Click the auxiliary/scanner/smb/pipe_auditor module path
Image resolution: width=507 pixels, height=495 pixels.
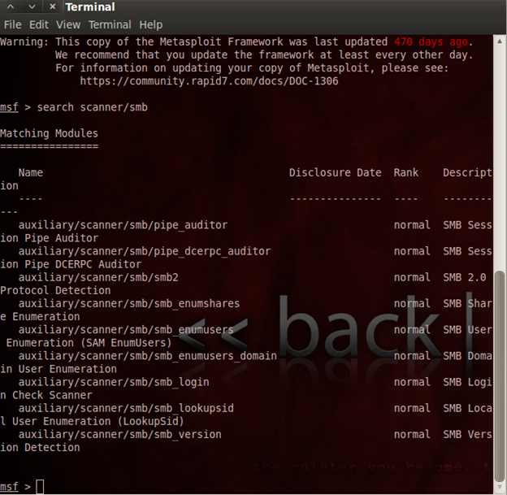click(123, 225)
